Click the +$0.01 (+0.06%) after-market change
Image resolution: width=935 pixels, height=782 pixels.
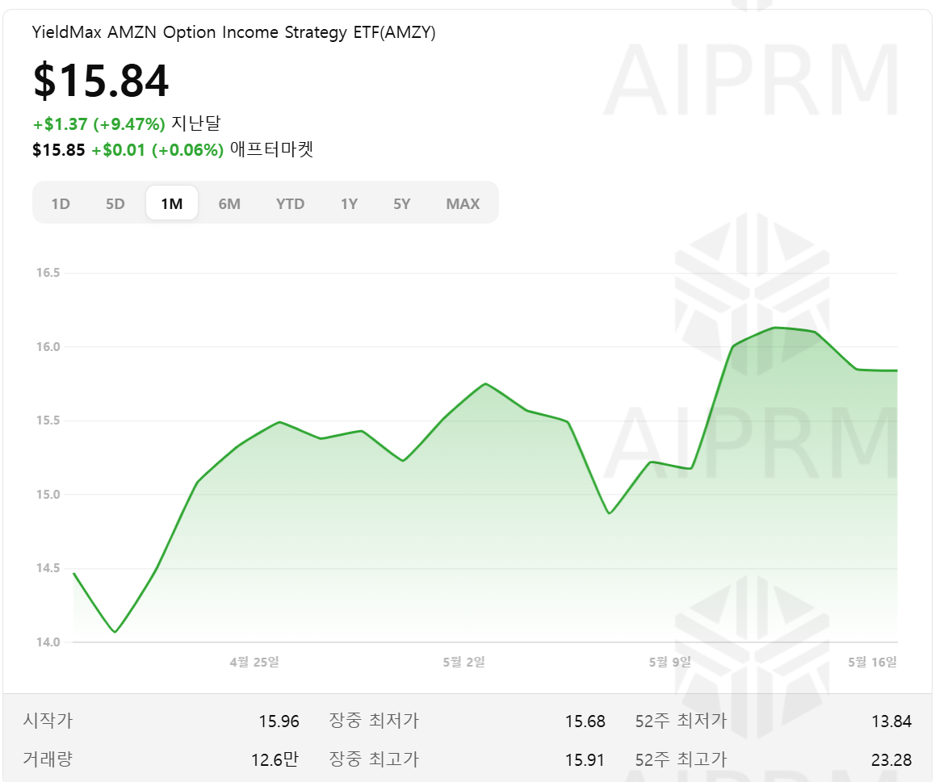(x=157, y=149)
